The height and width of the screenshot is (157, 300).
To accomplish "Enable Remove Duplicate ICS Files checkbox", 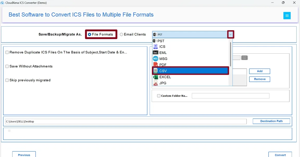I will point(7,52).
